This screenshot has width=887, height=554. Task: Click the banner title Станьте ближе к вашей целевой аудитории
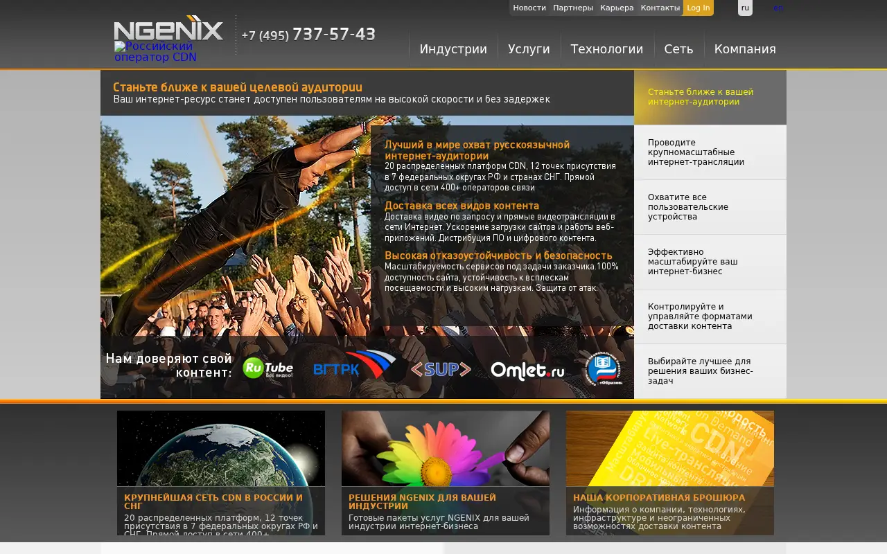238,87
